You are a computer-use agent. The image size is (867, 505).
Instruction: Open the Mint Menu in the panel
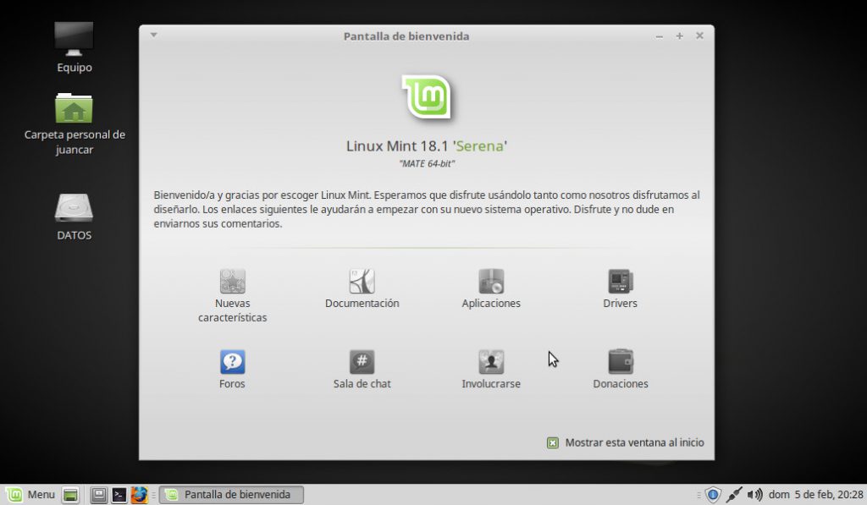click(x=31, y=495)
